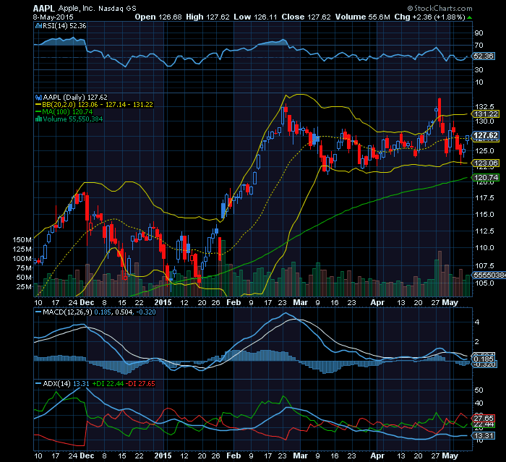Click the High 127.62 header value
506x462 pixels.
[207, 17]
